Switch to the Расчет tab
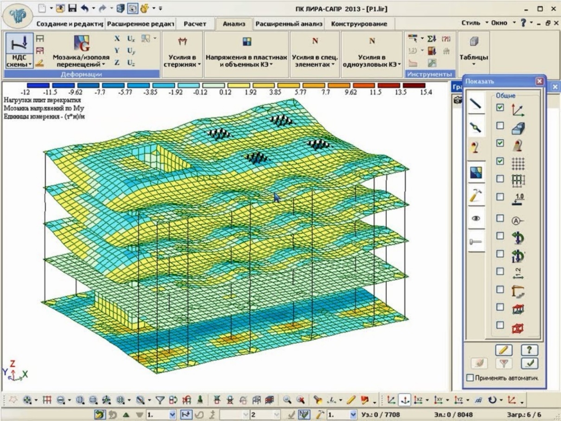The width and height of the screenshot is (561, 421). (x=195, y=24)
